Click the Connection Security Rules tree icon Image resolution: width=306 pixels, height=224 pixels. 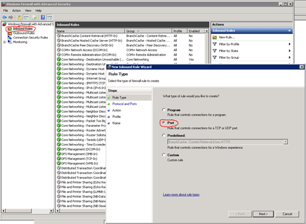(x=9, y=37)
